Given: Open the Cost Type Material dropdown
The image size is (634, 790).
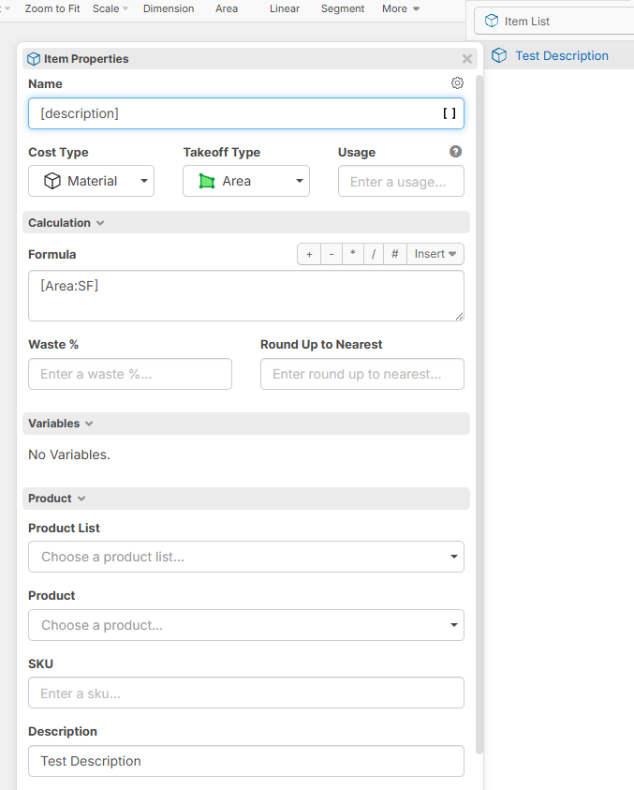Looking at the screenshot, I should tap(91, 181).
